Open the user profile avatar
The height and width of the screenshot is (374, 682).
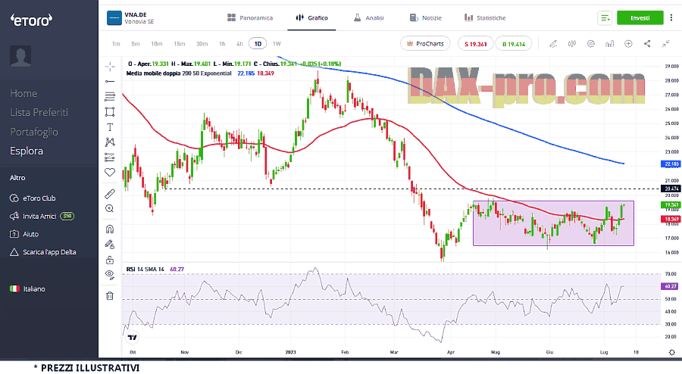[20, 55]
